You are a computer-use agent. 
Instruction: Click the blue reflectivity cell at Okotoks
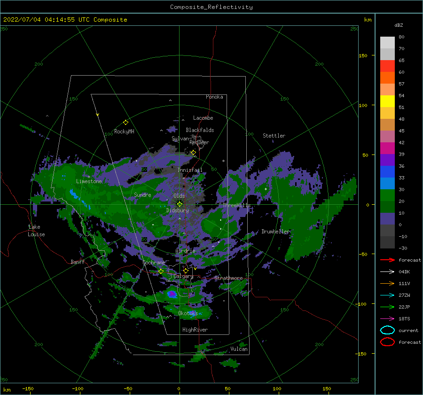pos(193,314)
